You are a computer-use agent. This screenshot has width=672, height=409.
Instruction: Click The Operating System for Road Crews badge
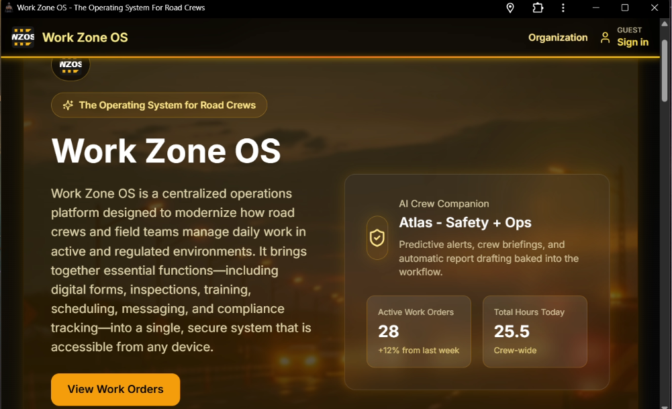point(159,105)
